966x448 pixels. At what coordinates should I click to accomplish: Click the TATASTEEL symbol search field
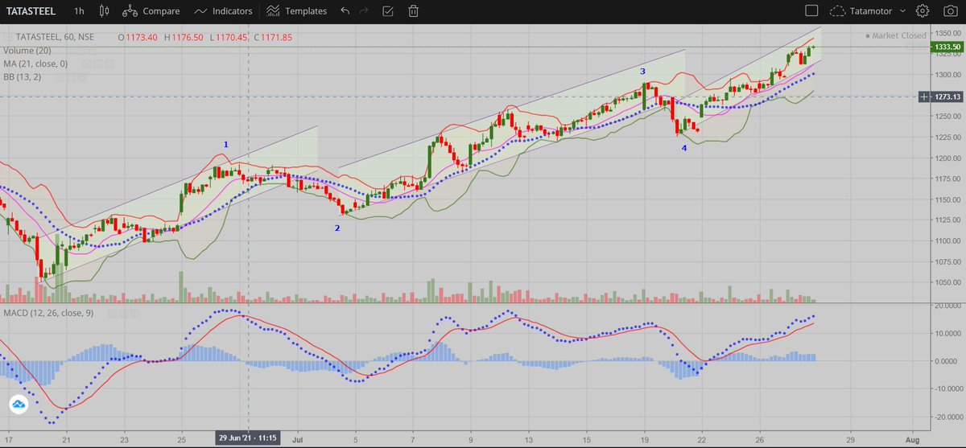pyautogui.click(x=31, y=11)
